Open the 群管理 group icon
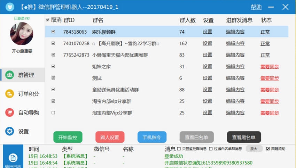Screen dimensions: 296x168 (9, 75)
